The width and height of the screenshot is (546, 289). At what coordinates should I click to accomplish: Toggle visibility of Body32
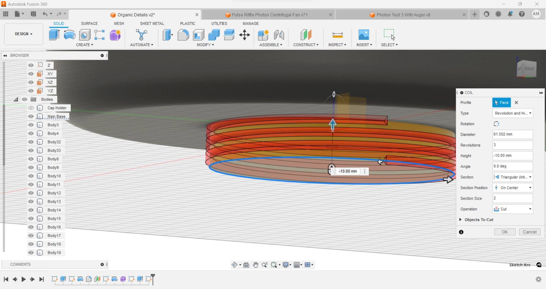[31, 142]
